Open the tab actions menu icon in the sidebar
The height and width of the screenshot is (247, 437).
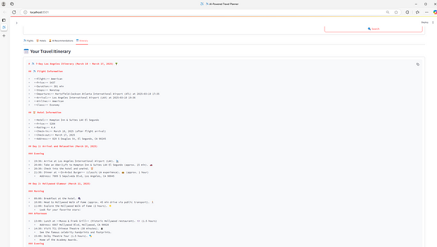[x=4, y=21]
